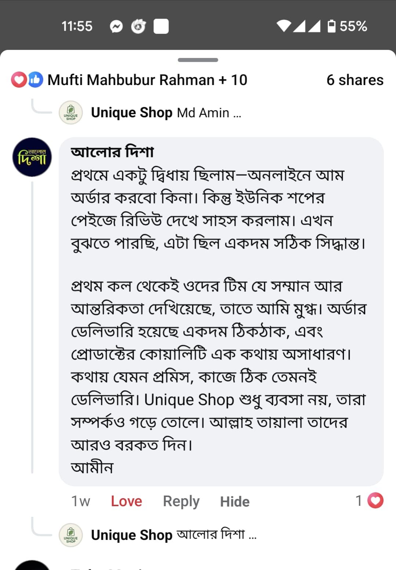Open the Messenger notification icon in status bar
The height and width of the screenshot is (570, 396).
117,26
